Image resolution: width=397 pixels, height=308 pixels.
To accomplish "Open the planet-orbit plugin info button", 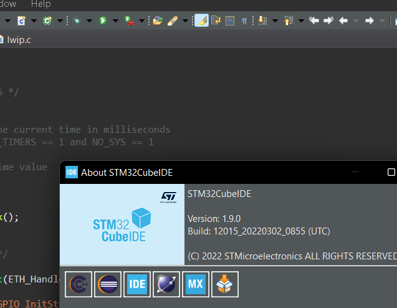I will [x=166, y=284].
